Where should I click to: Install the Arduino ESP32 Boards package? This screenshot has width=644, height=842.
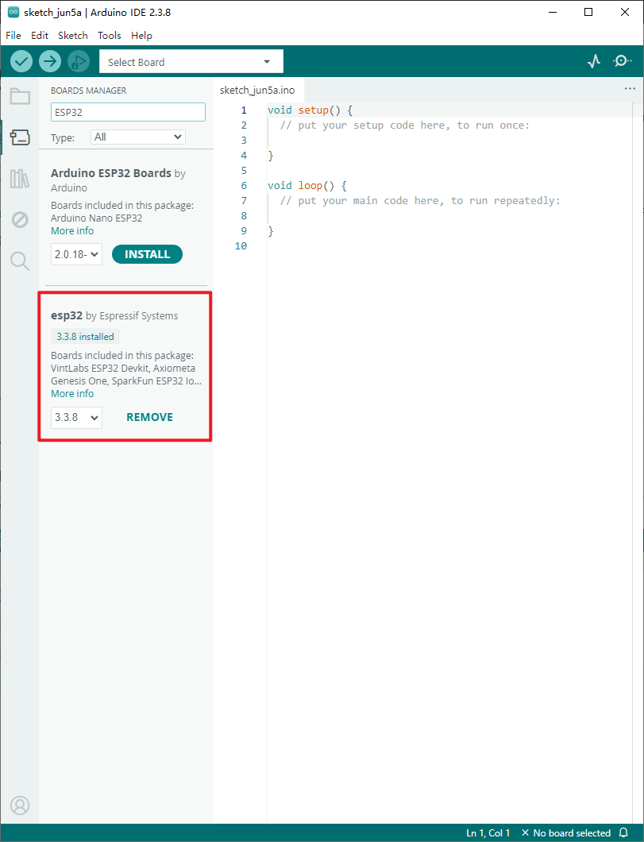(x=147, y=254)
